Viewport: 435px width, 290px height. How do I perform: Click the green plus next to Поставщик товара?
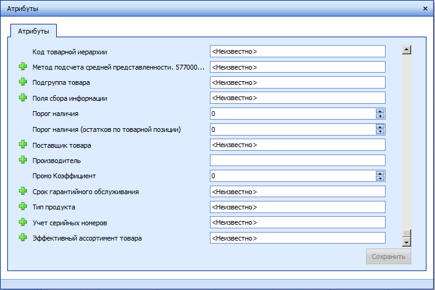point(23,145)
